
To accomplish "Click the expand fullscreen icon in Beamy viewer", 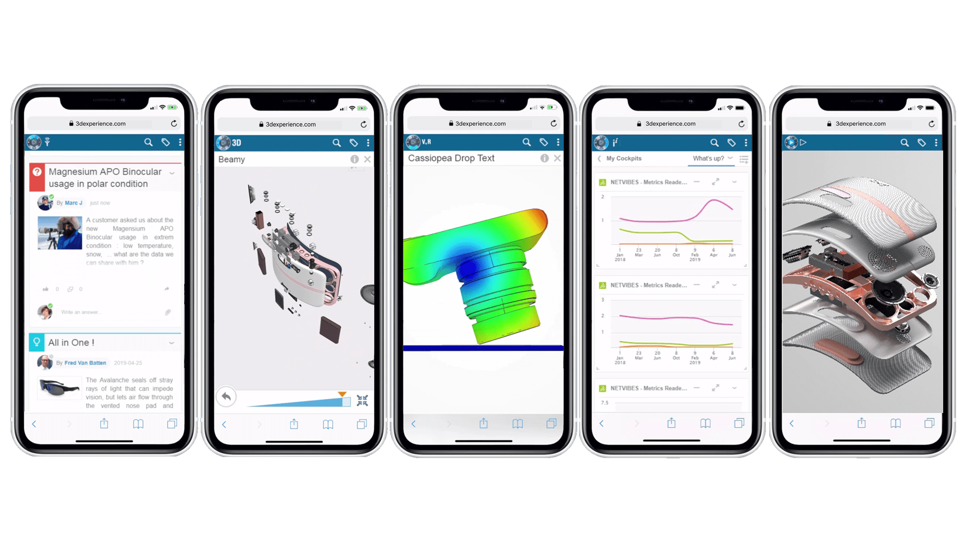I will tap(362, 400).
